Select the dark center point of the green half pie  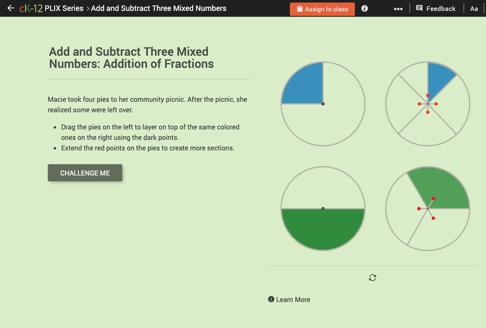(x=323, y=208)
